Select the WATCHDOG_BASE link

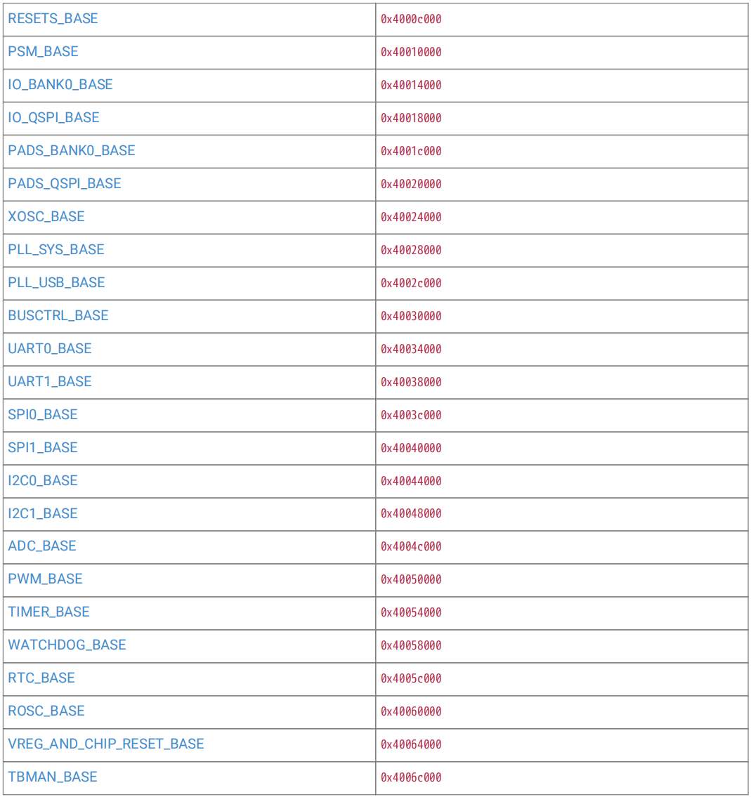(67, 645)
